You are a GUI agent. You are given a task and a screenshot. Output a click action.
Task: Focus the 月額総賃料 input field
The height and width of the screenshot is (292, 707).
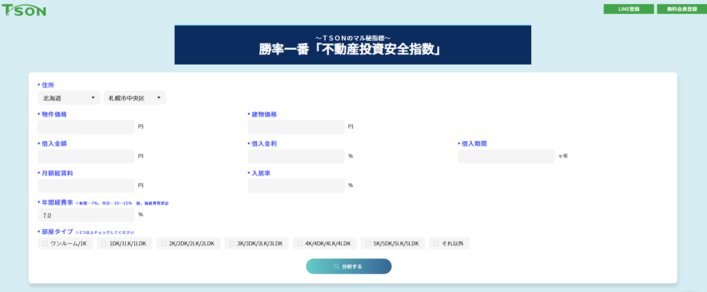pyautogui.click(x=86, y=186)
